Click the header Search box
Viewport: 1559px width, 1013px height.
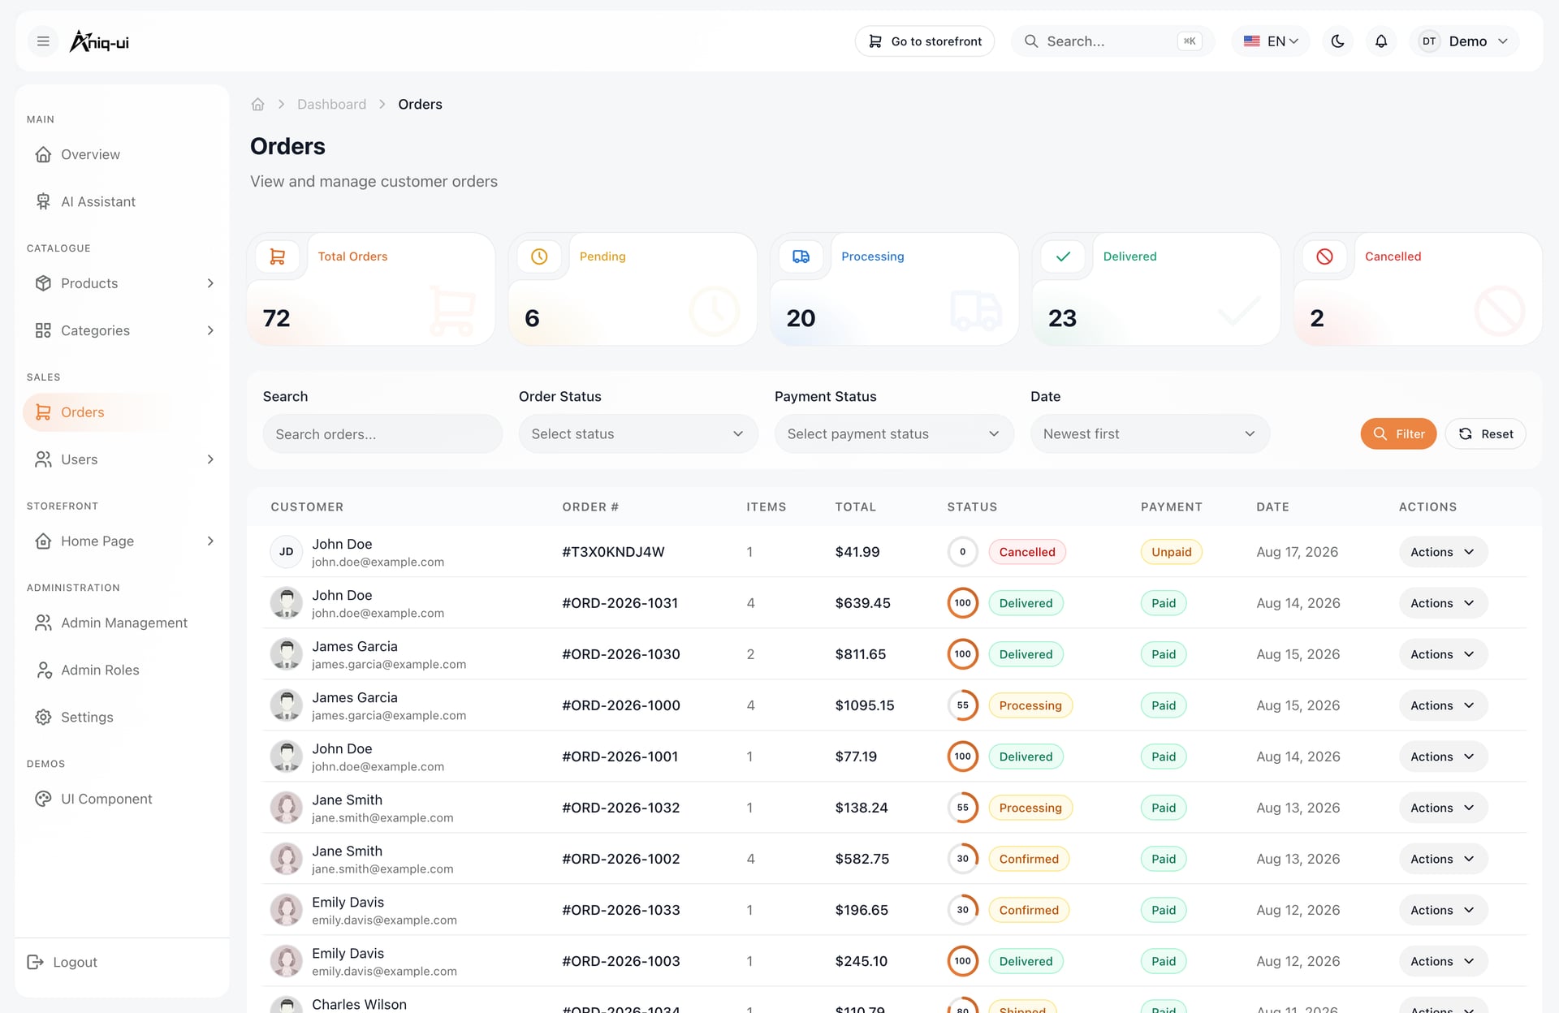pos(1112,41)
